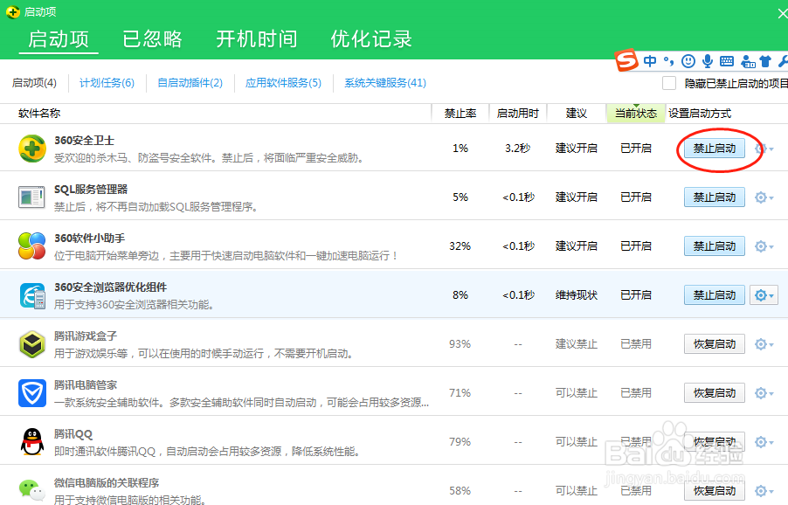This screenshot has height=505, width=788.
Task: Select 计划任务(6) sub-tab
Action: point(107,83)
